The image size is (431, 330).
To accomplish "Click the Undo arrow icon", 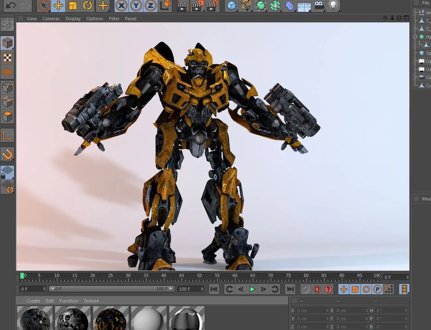I will coord(11,5).
